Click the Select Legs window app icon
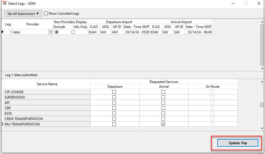265x154 pixels. (x=4, y=3)
